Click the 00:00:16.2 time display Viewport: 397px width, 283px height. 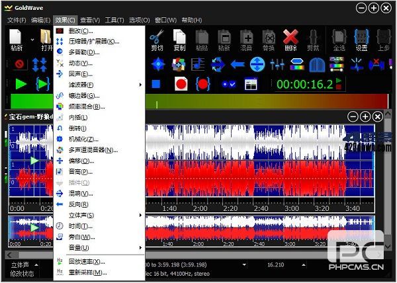[x=304, y=85]
